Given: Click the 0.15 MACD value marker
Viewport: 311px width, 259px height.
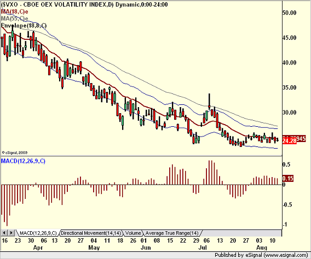Looking at the screenshot, I should [287, 179].
